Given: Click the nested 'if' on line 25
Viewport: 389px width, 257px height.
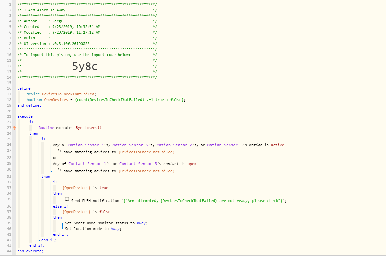Looking at the screenshot, I should coord(43,139).
